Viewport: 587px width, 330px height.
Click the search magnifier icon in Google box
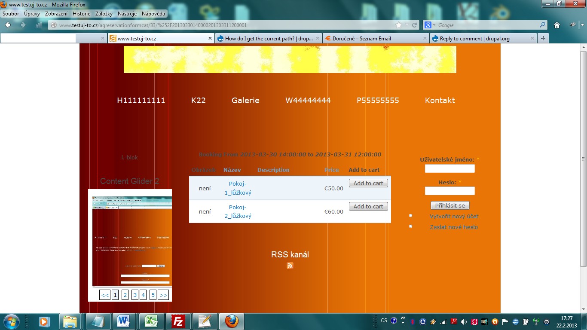click(543, 25)
